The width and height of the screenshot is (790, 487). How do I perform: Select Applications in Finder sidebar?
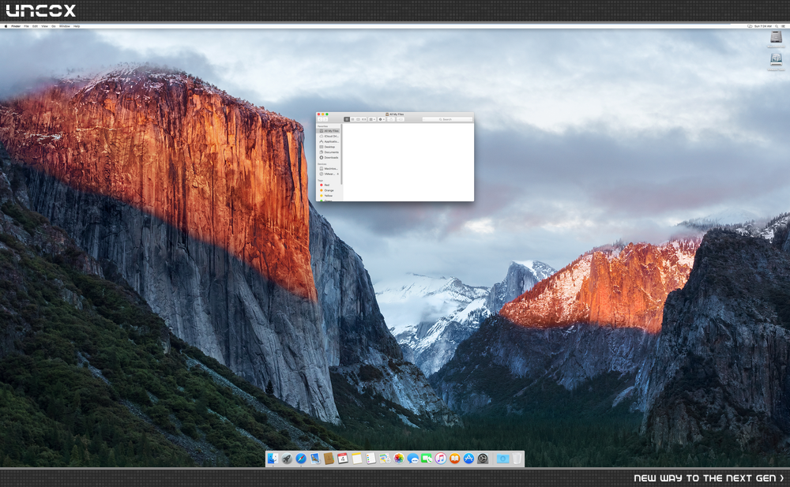[x=329, y=141]
